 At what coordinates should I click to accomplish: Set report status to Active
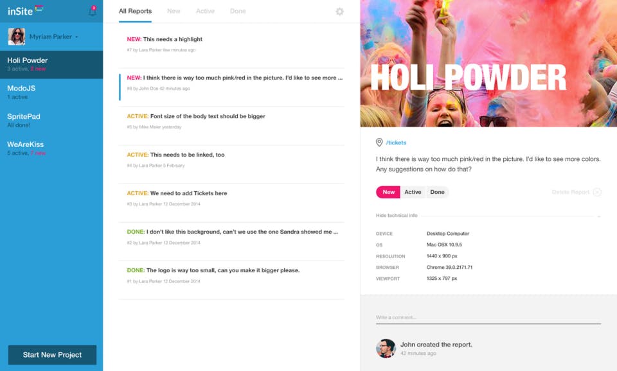pyautogui.click(x=413, y=192)
